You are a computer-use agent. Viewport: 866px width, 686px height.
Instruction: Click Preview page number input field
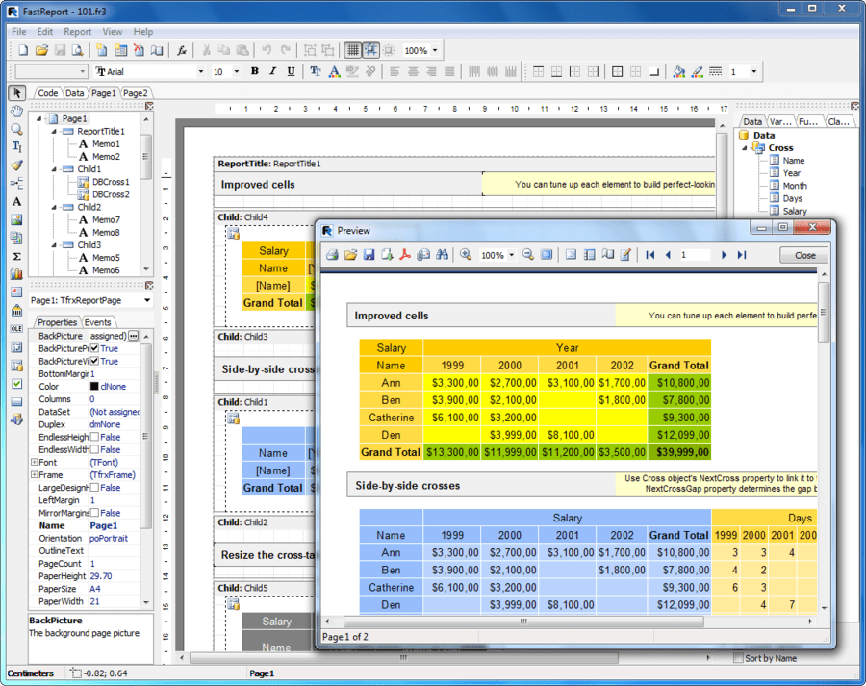(694, 255)
